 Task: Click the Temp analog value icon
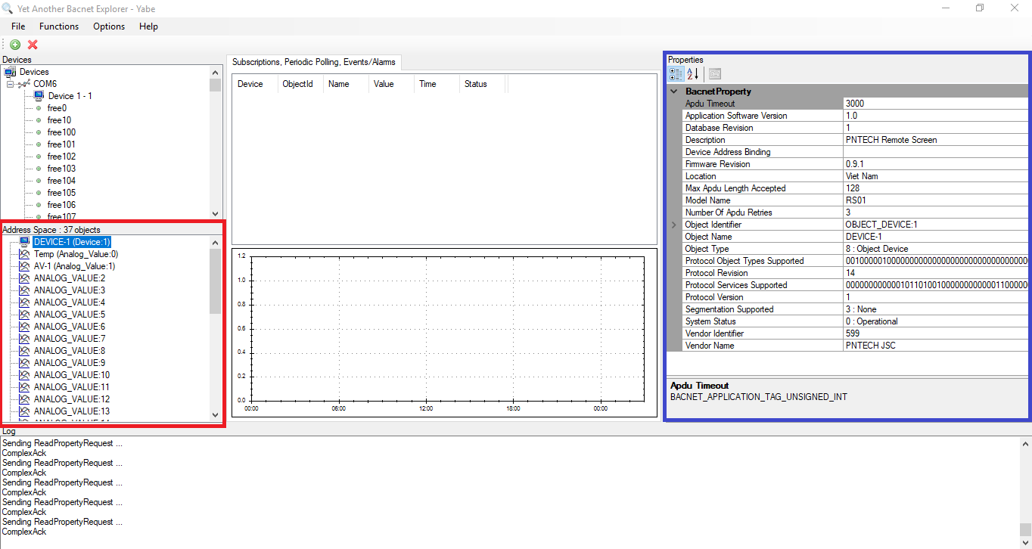(23, 254)
